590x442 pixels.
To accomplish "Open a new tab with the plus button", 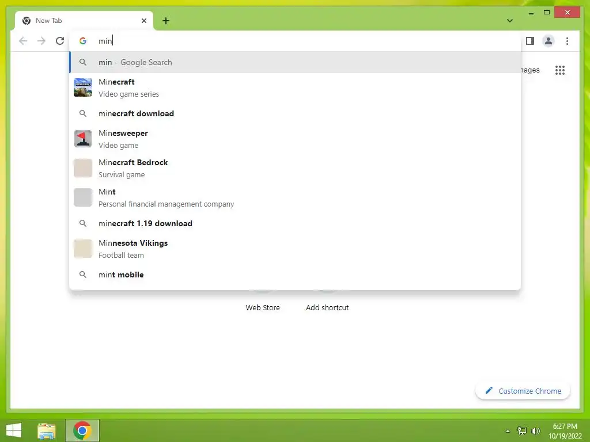I will (x=166, y=21).
